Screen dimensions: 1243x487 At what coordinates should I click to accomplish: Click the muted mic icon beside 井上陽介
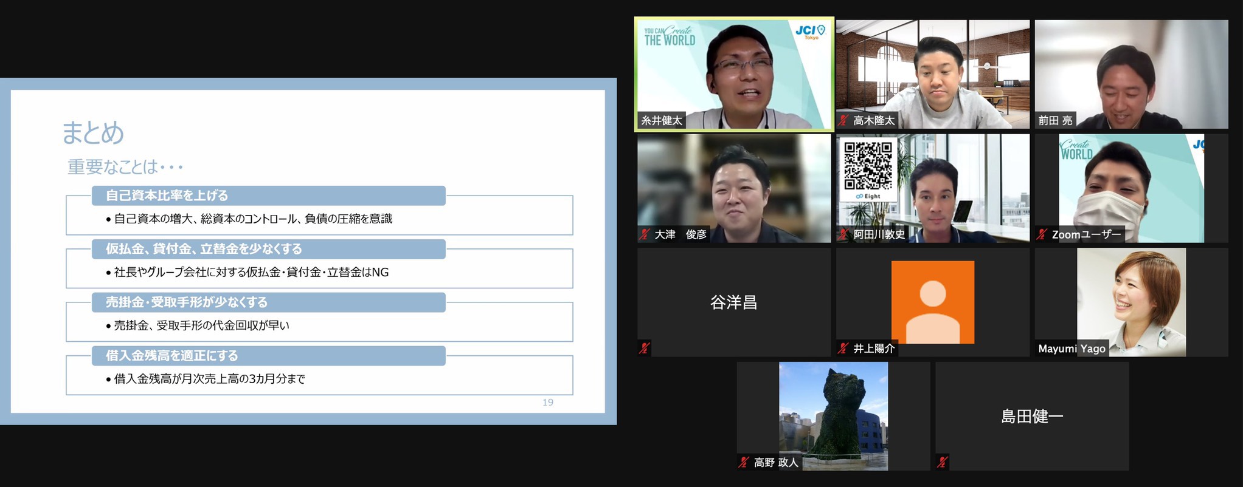click(x=843, y=348)
